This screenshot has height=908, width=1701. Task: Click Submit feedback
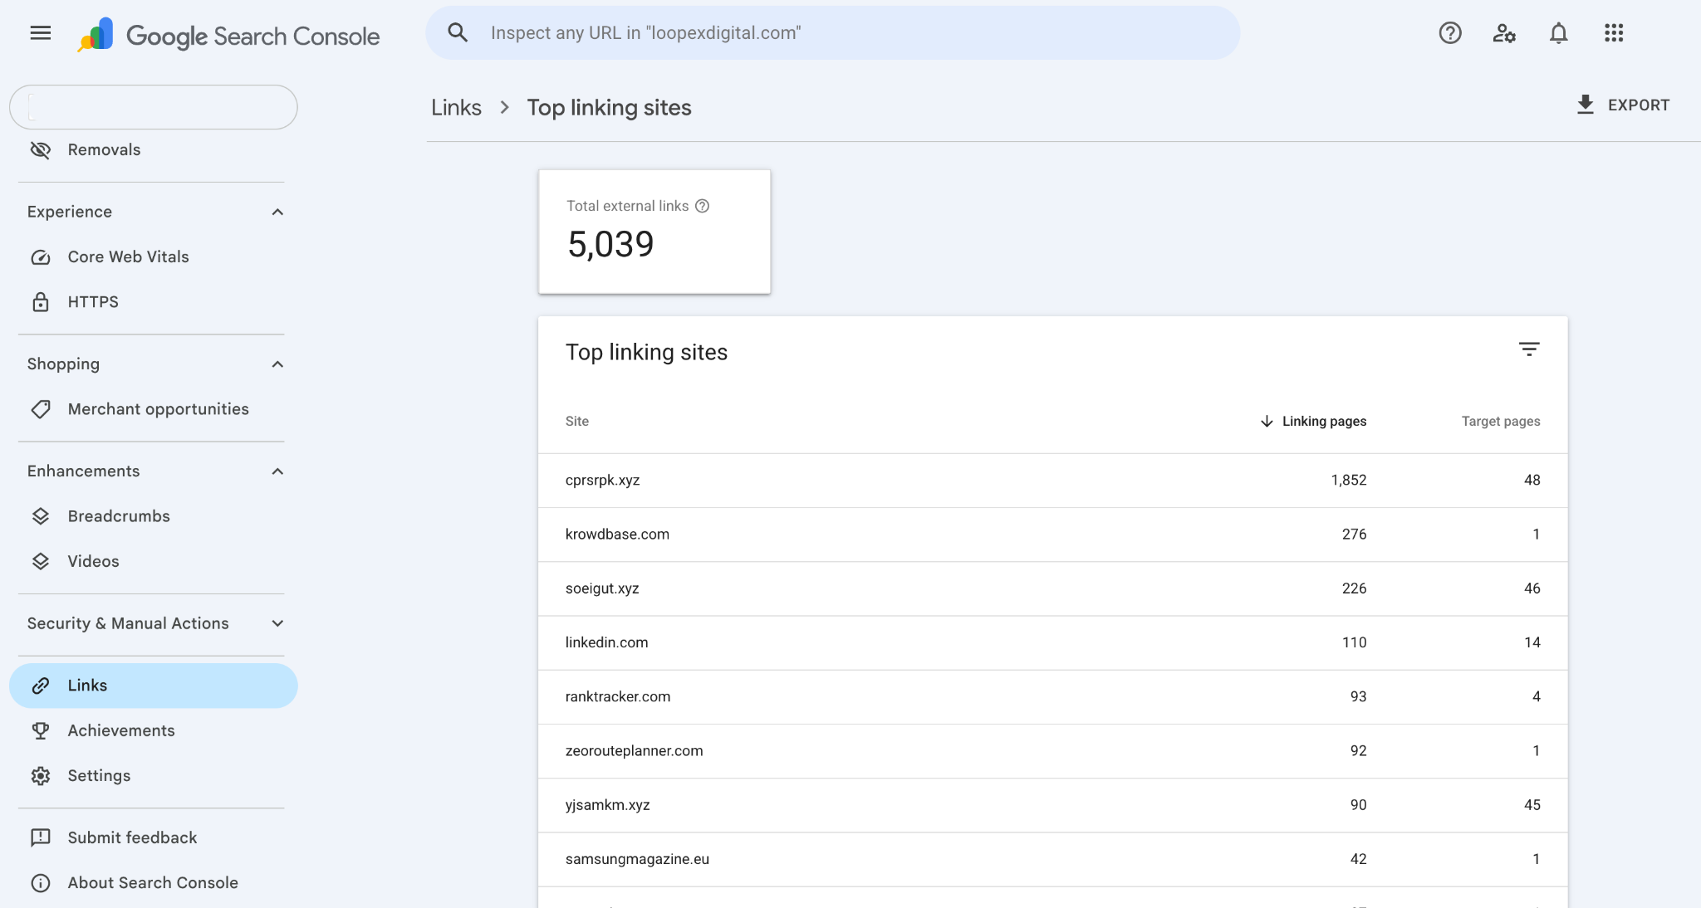(x=154, y=838)
